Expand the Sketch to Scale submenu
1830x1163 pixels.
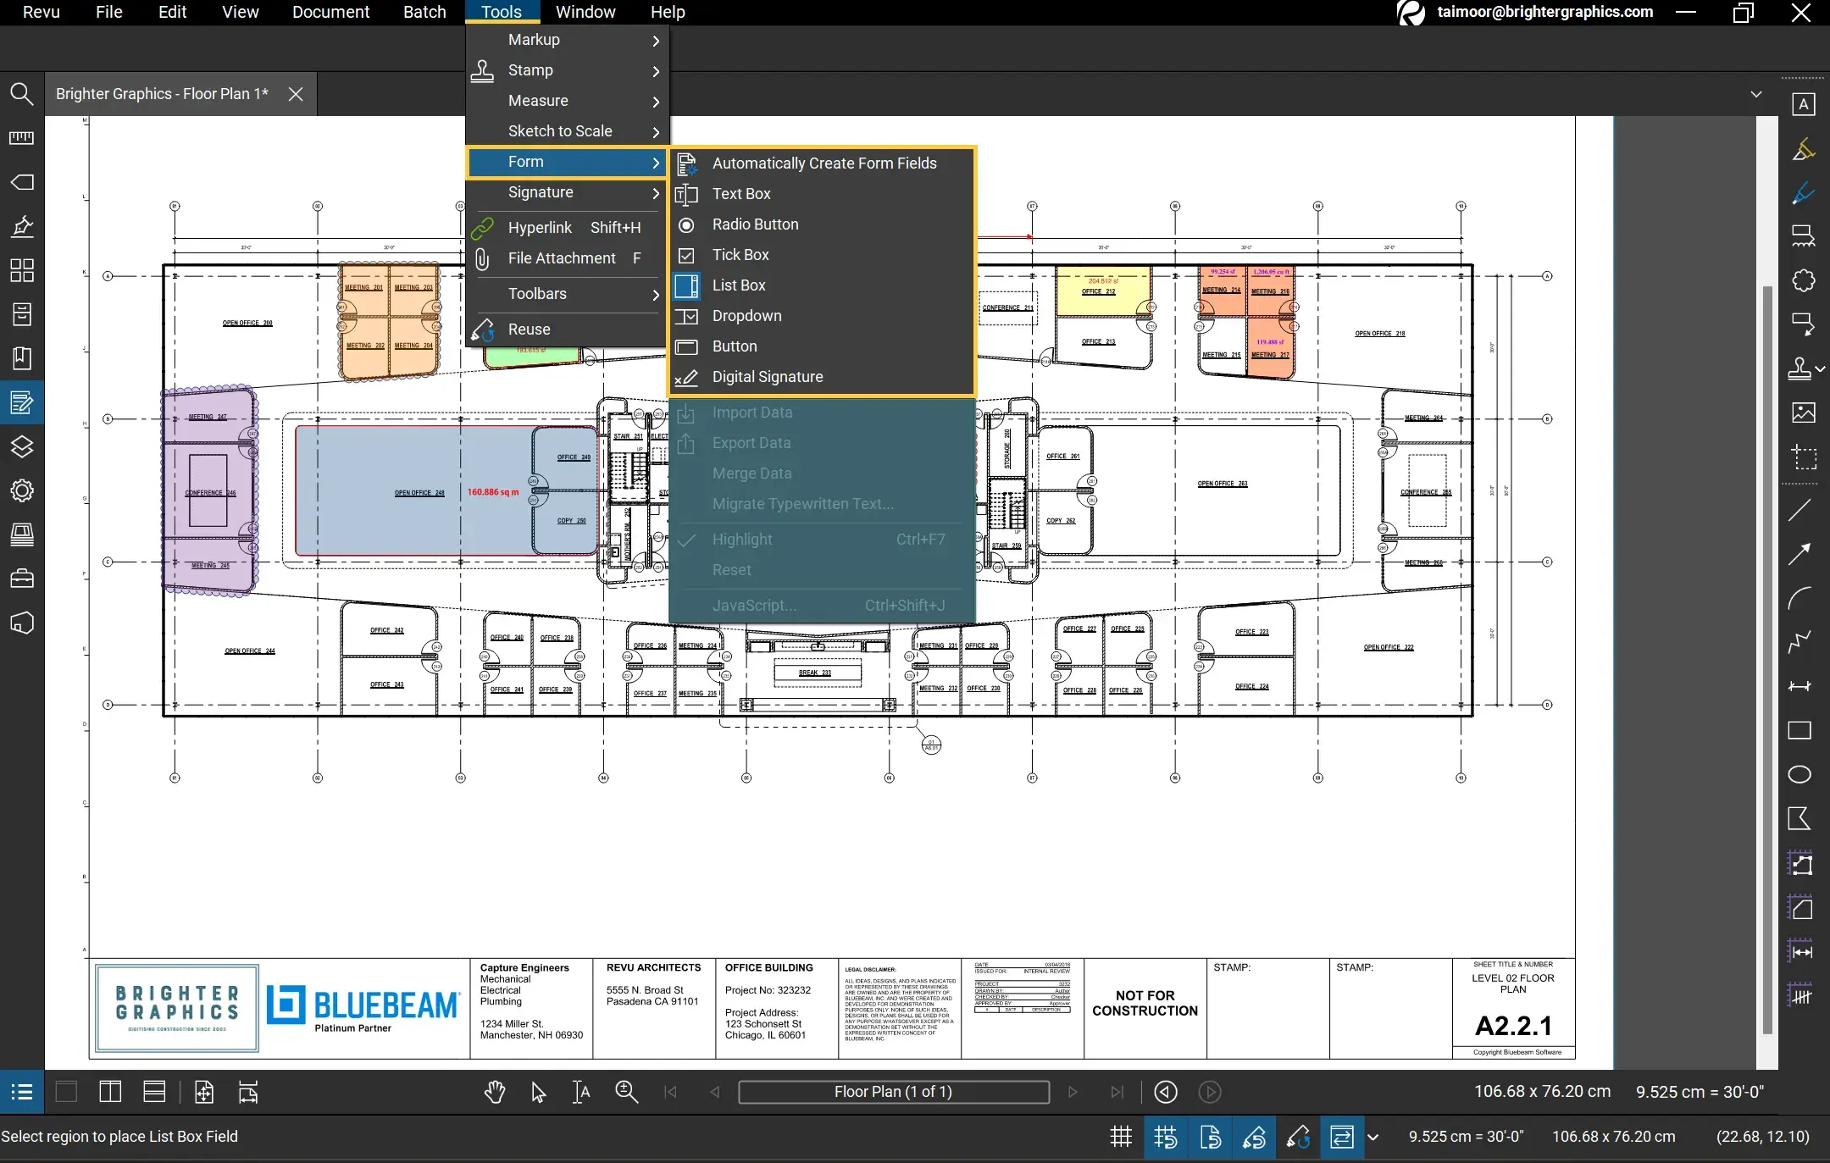click(568, 131)
